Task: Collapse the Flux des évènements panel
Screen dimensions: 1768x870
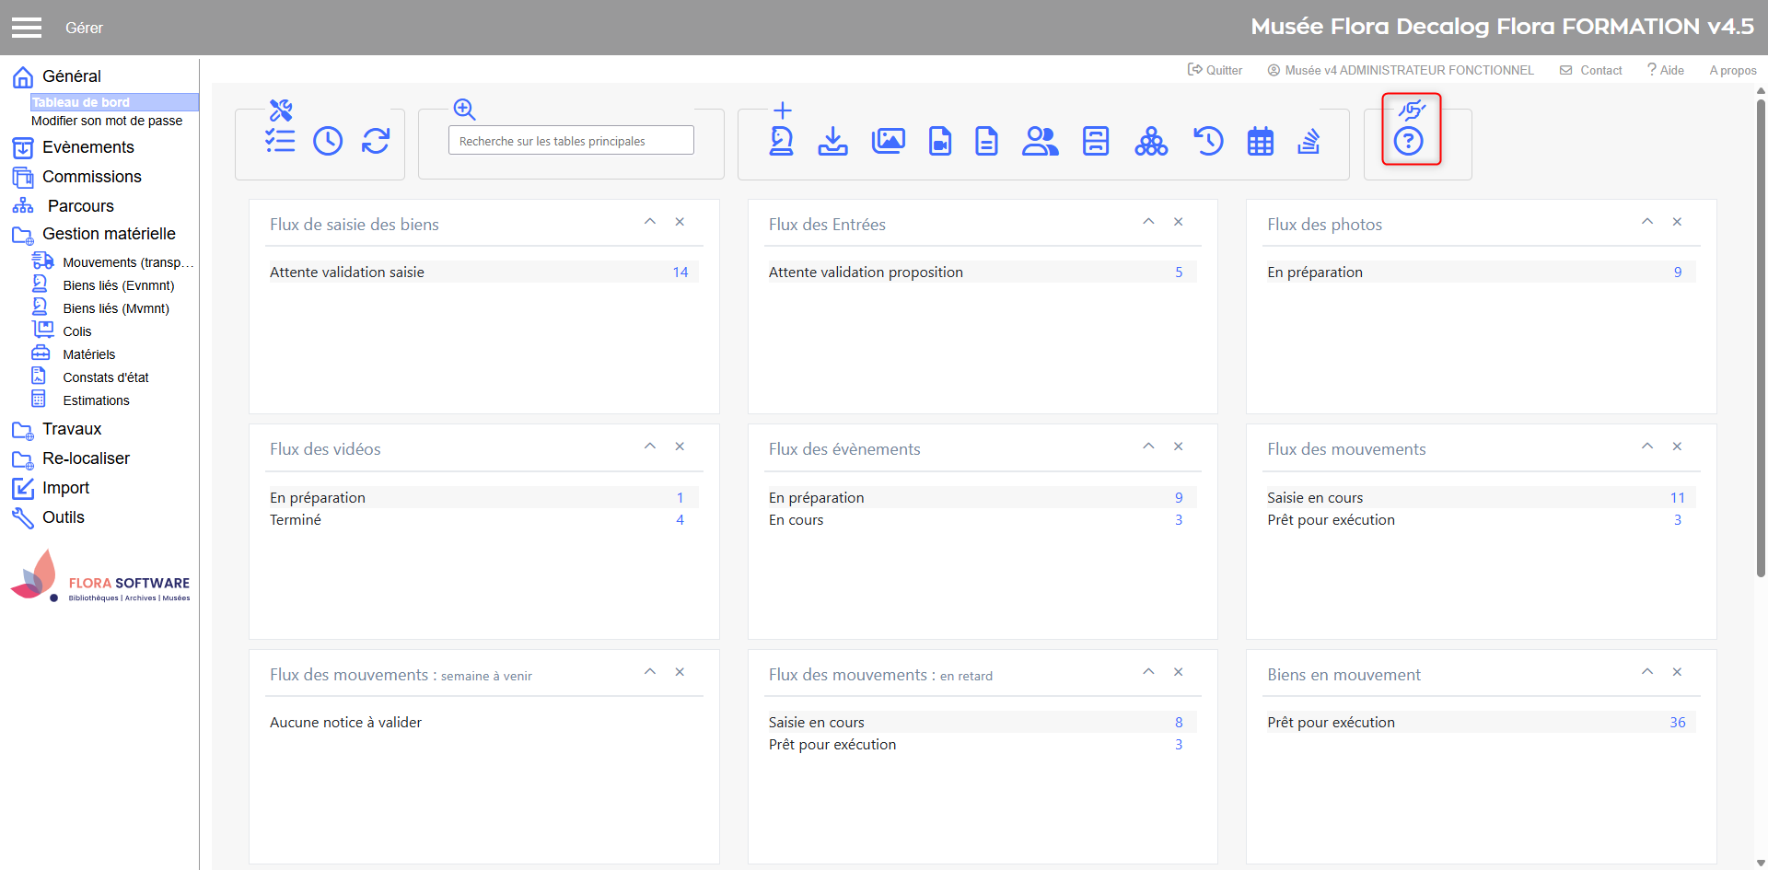Action: (x=1148, y=447)
